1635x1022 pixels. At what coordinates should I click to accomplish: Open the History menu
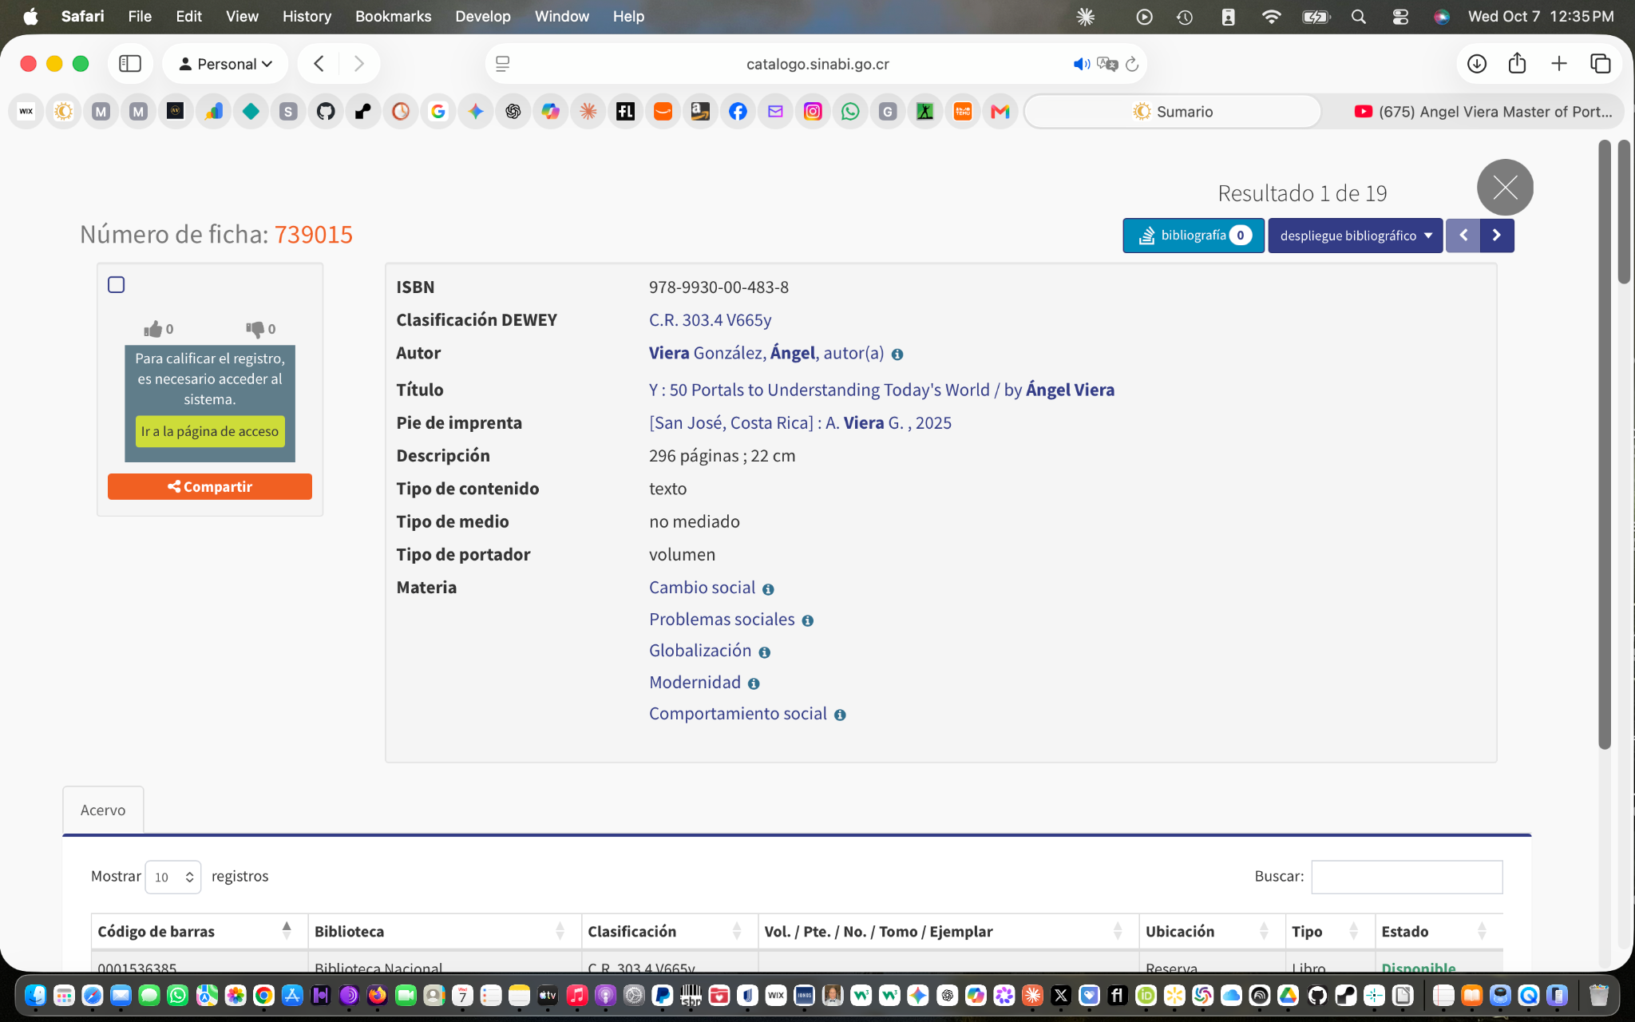pos(307,16)
